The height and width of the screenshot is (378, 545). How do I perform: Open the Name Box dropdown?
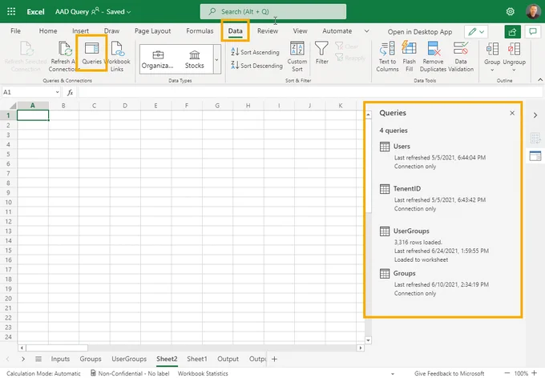[58, 92]
